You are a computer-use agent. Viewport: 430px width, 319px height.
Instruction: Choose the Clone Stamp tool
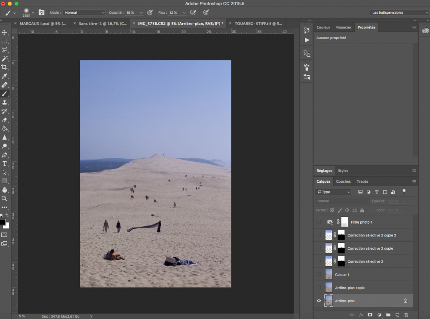pos(5,102)
